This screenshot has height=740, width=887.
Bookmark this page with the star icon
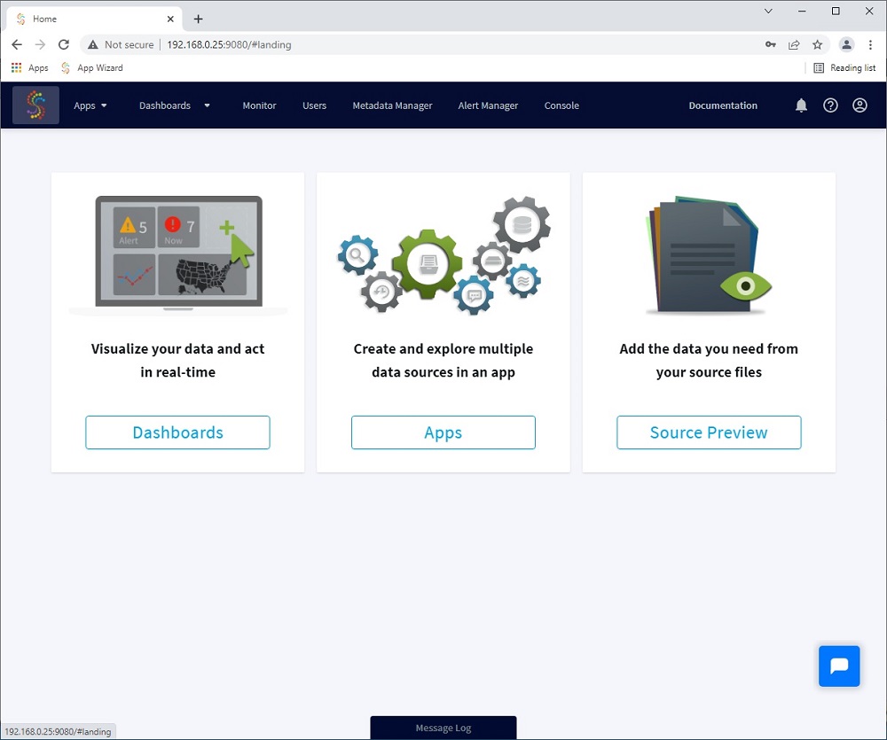(818, 44)
